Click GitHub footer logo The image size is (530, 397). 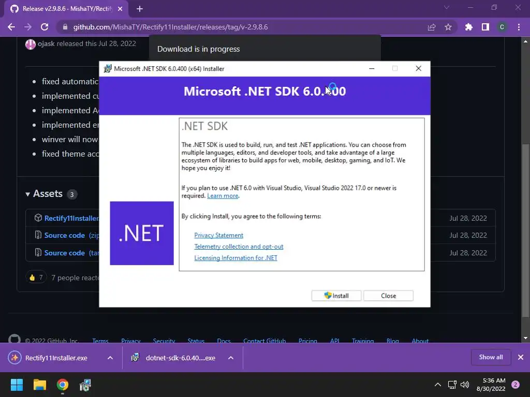(x=14, y=339)
